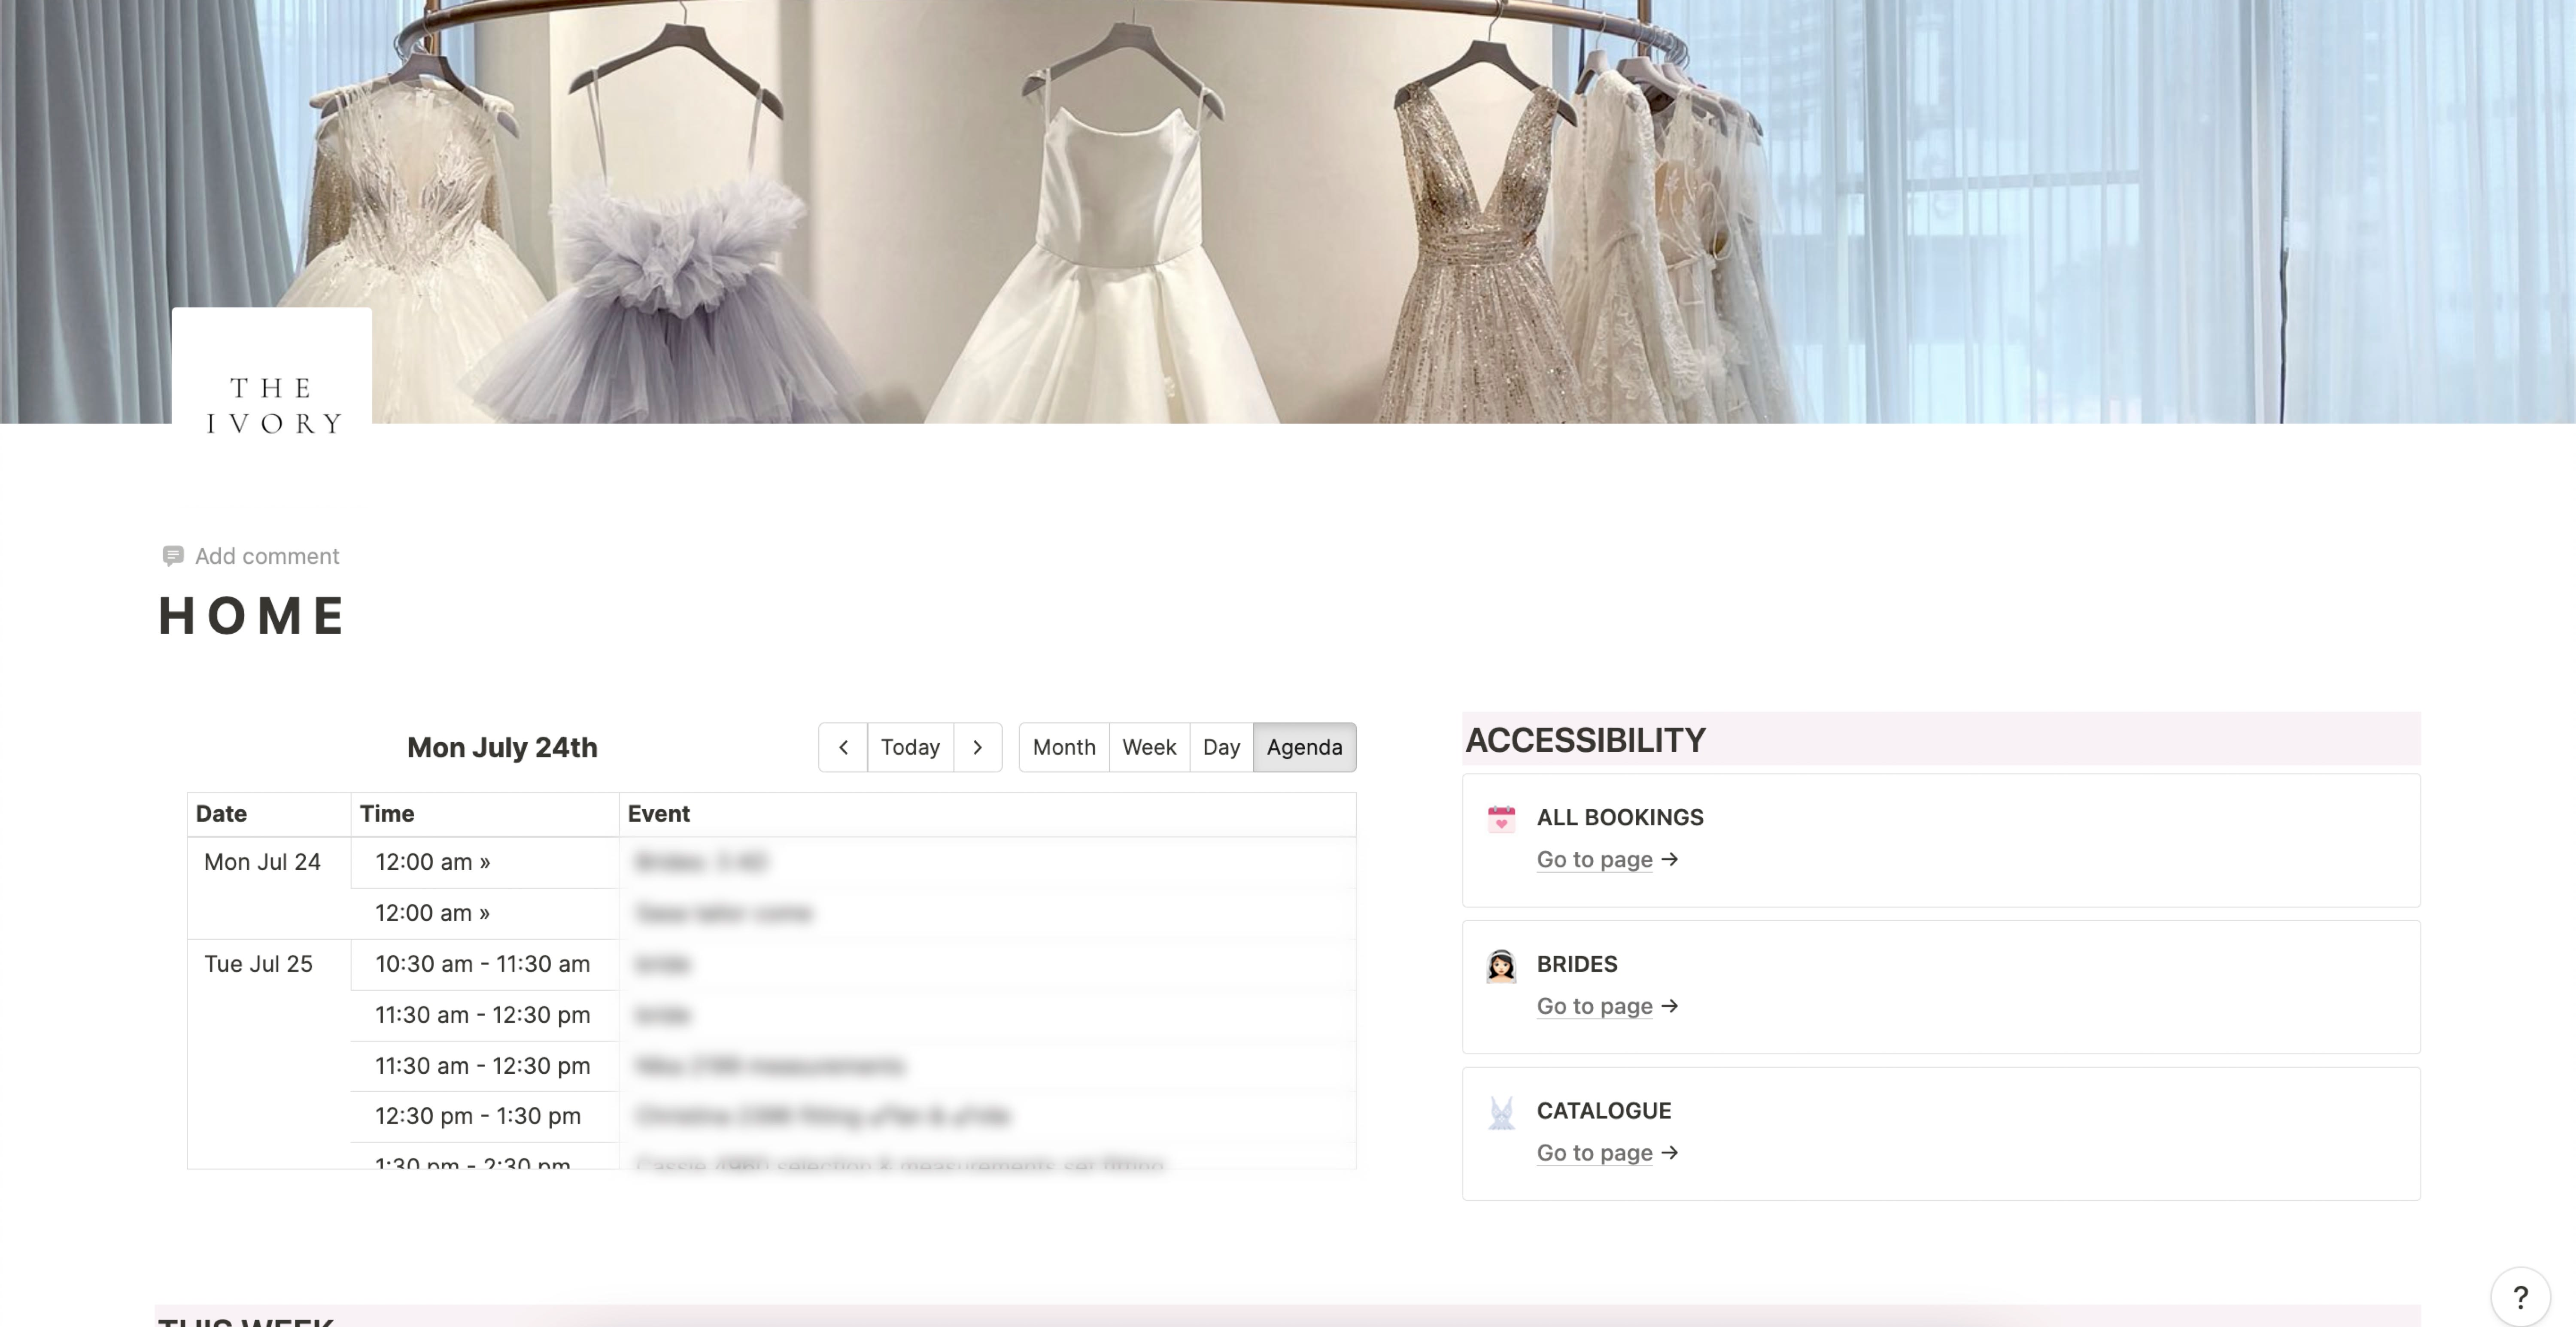Click the Event column header
The image size is (2576, 1327).
click(988, 814)
